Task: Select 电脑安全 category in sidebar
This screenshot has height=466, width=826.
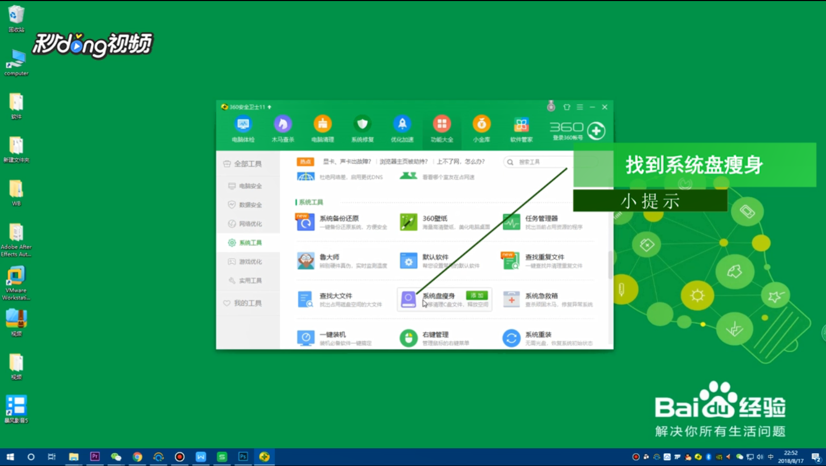Action: 248,186
